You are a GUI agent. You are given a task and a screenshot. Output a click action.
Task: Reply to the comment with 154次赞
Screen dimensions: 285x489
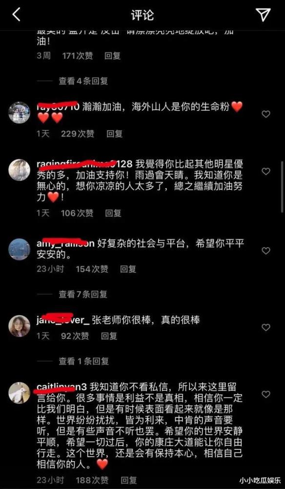pyautogui.click(x=128, y=269)
